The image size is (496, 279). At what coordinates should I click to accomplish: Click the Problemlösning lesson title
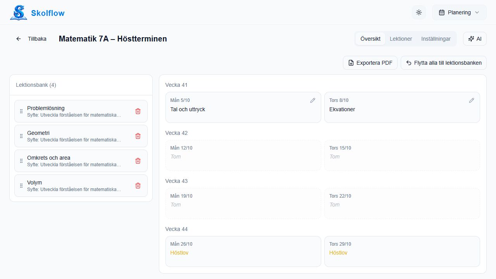(x=46, y=108)
